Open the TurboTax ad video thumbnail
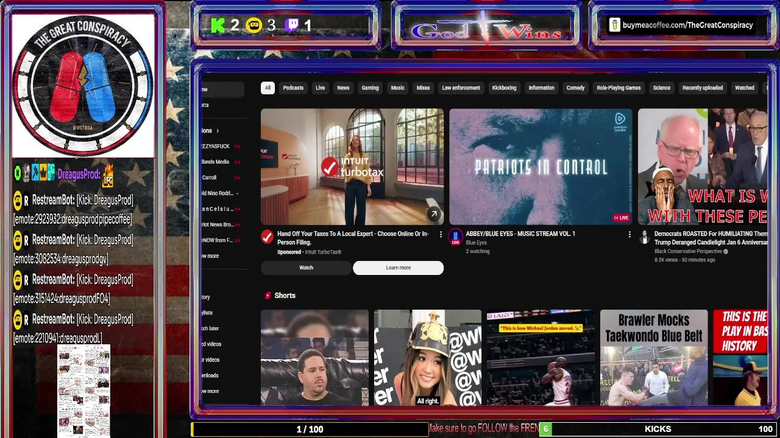Screen dimensions: 780x438 tap(352, 167)
